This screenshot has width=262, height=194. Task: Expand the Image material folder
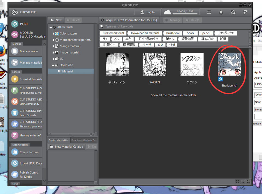coord(54,52)
